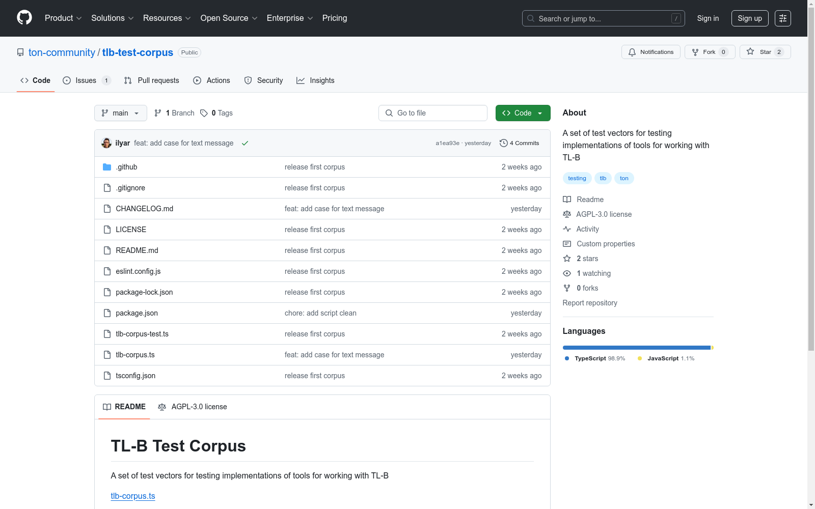Open the Pricing page
815x509 pixels.
(x=335, y=18)
